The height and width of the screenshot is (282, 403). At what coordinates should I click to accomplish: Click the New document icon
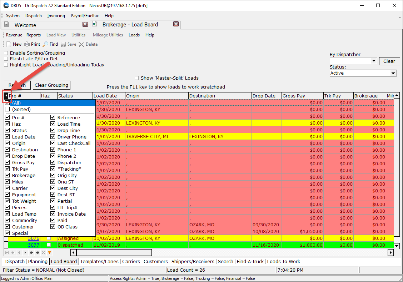click(9, 44)
